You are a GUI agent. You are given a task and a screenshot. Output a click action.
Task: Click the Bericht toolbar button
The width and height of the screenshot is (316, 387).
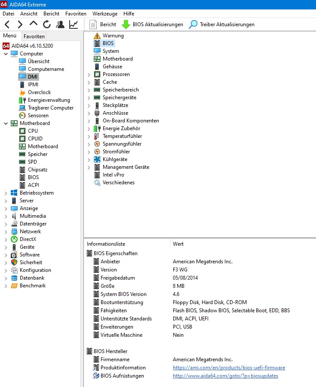(x=102, y=24)
